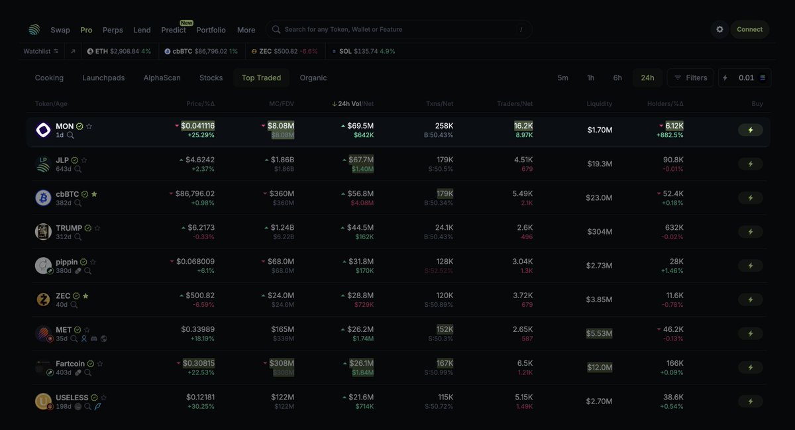
Task: Click the pill icon under Fartcoin
Action: click(78, 372)
